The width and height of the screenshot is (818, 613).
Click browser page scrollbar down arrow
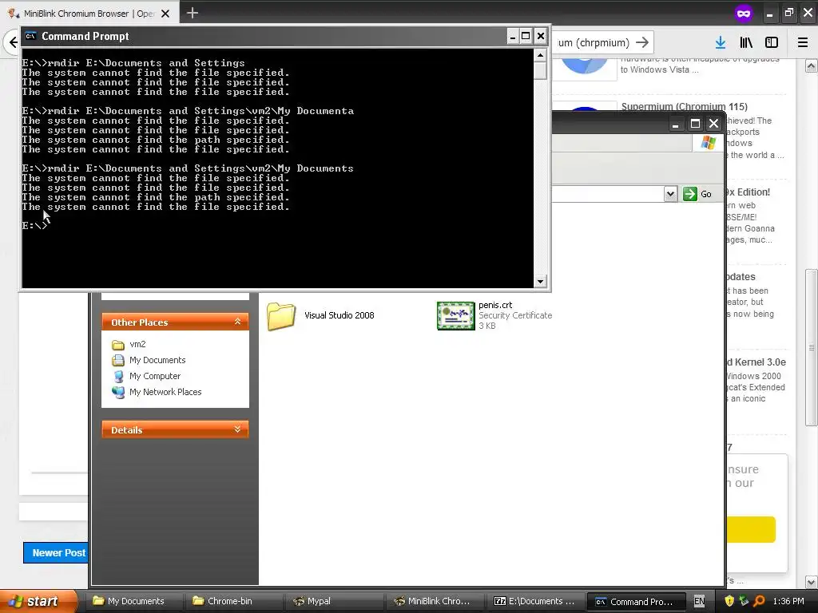[812, 581]
